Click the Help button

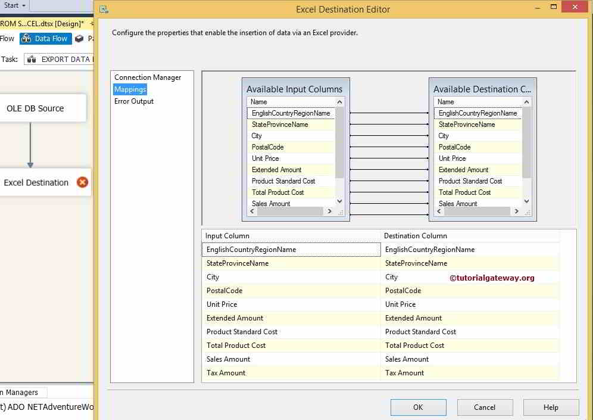(x=550, y=407)
